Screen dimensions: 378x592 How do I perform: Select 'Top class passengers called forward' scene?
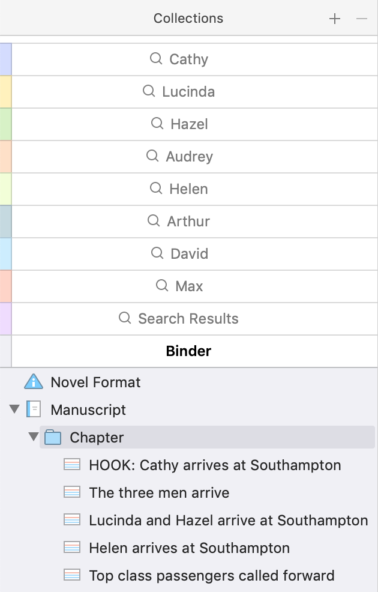(212, 575)
